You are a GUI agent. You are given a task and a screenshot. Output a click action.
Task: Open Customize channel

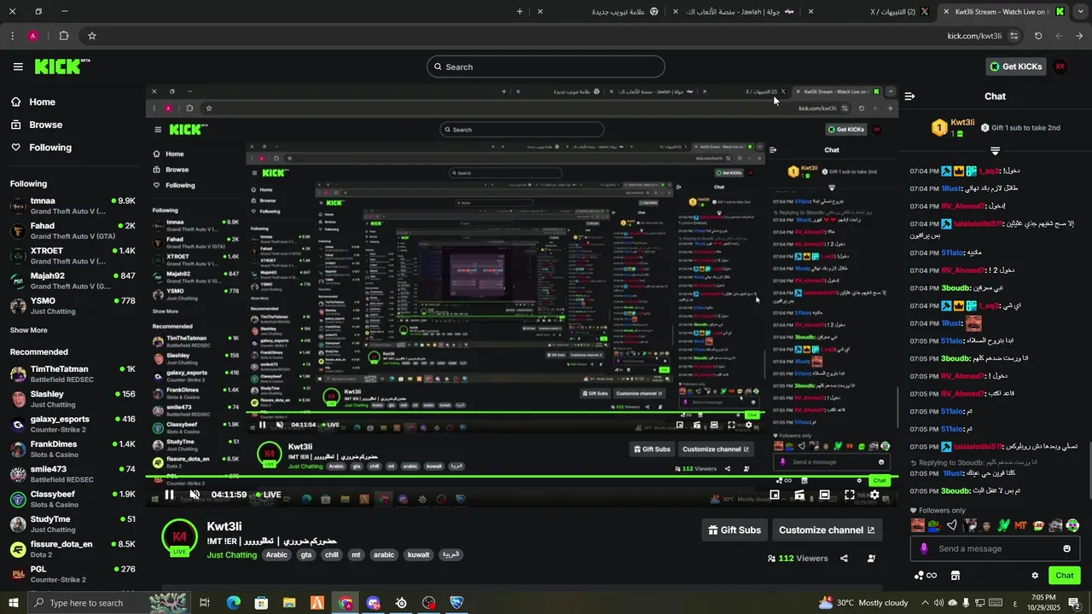pos(827,530)
